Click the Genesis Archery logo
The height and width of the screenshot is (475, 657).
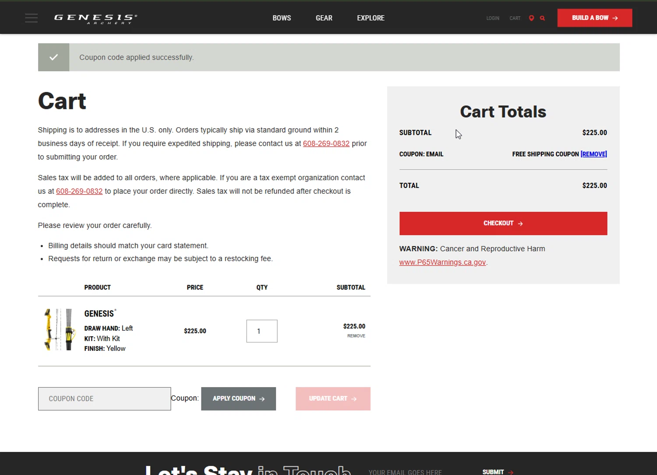click(x=95, y=19)
